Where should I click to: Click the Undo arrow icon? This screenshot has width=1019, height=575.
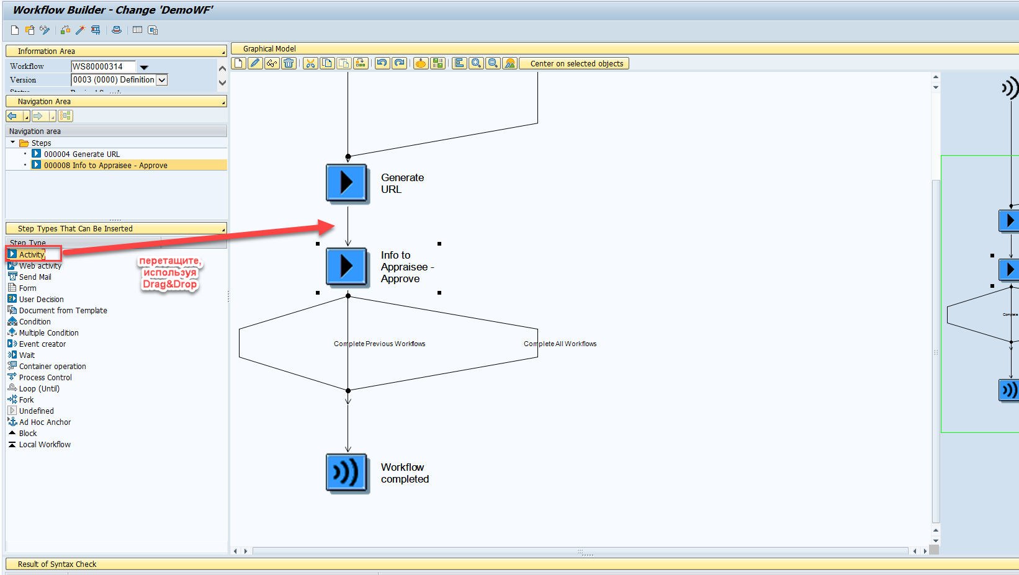(382, 63)
